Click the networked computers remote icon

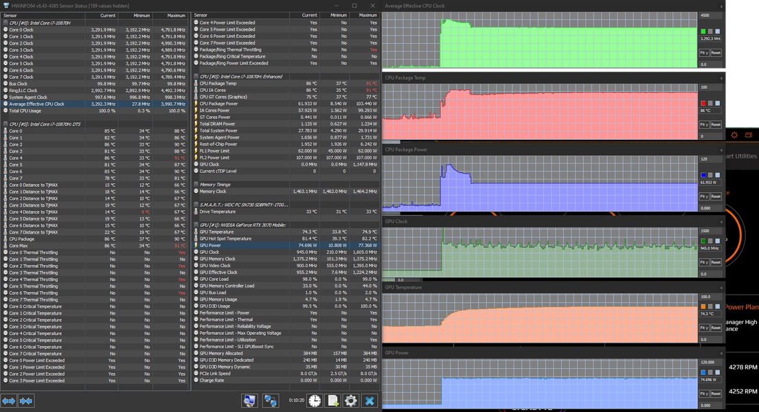point(270,400)
